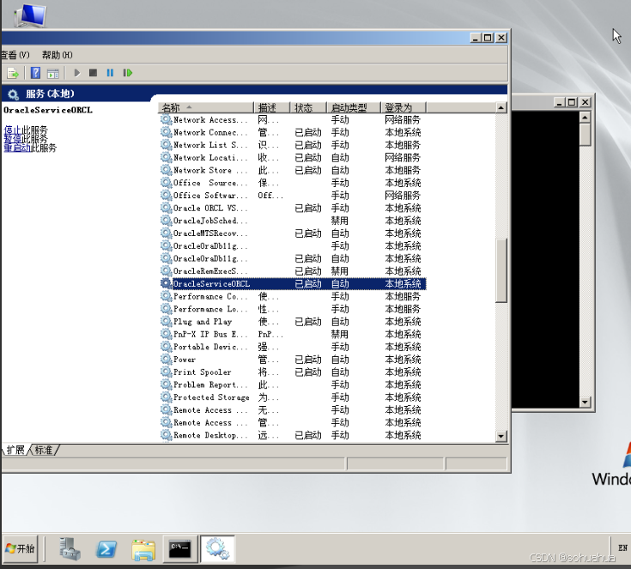Select the OracleServiceORCL service row

click(x=293, y=284)
